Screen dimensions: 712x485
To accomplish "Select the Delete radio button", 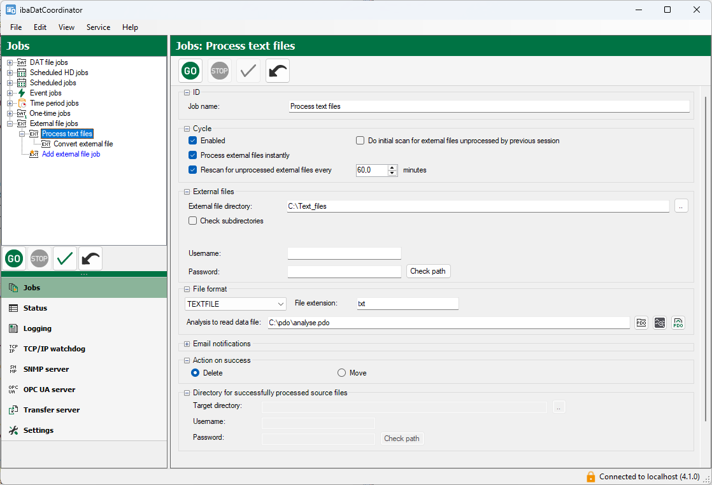I will coord(196,373).
